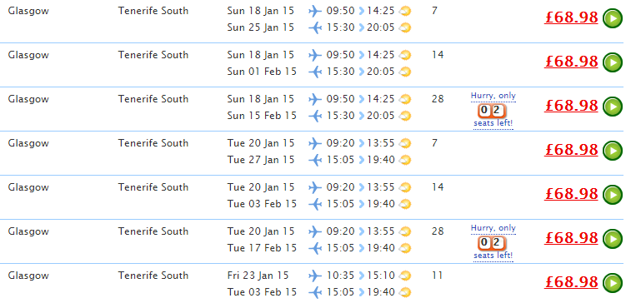Click 'seats left!' link on Tue 17 Feb row
Screen dimensions: 626x303
click(x=493, y=256)
